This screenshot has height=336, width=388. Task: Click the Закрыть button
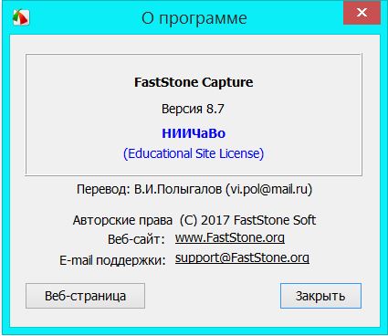[320, 296]
